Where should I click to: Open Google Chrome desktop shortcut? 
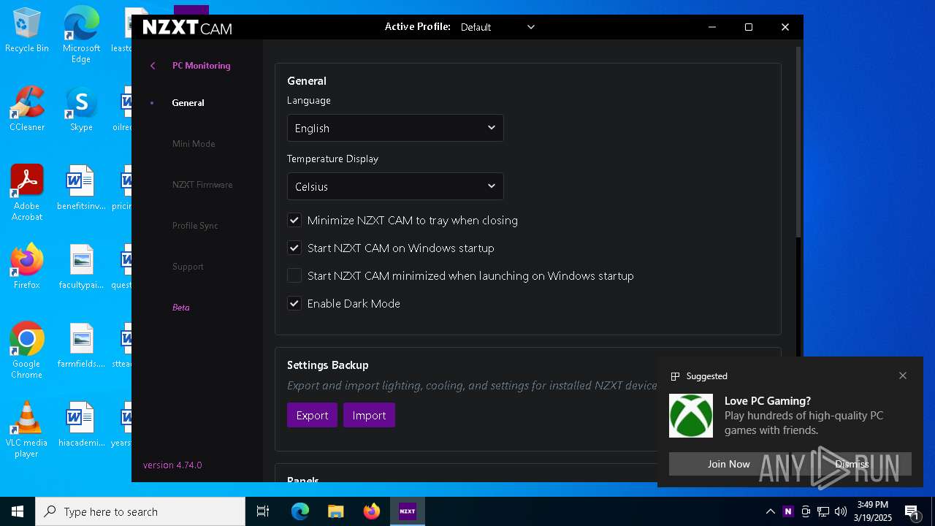coord(27,351)
